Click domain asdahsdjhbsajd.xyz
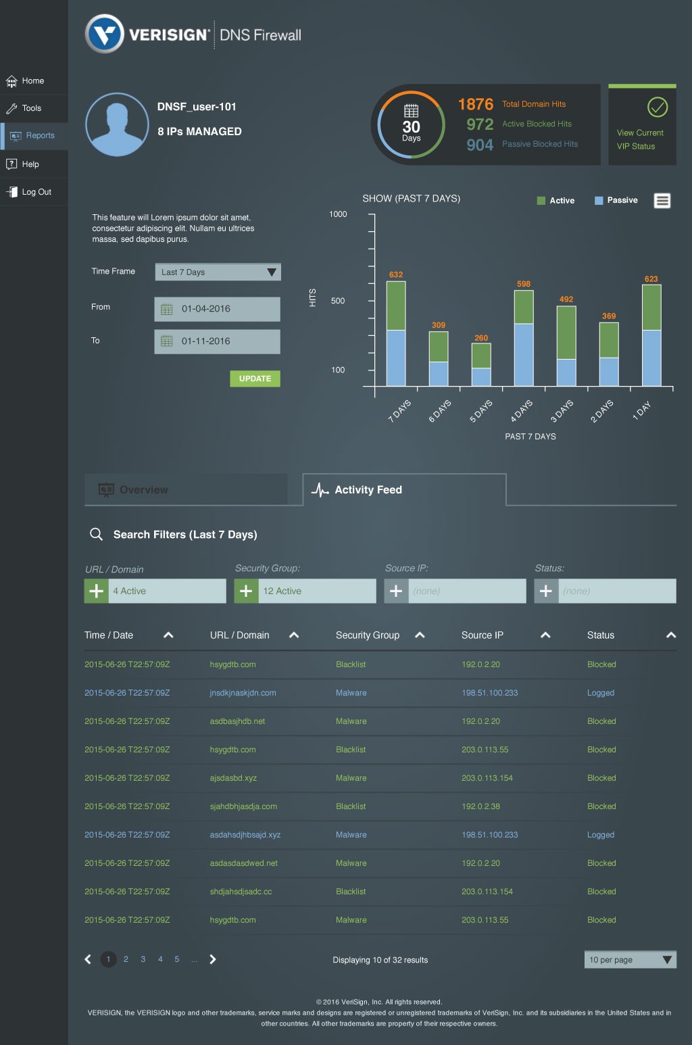This screenshot has width=692, height=1045. pyautogui.click(x=245, y=835)
